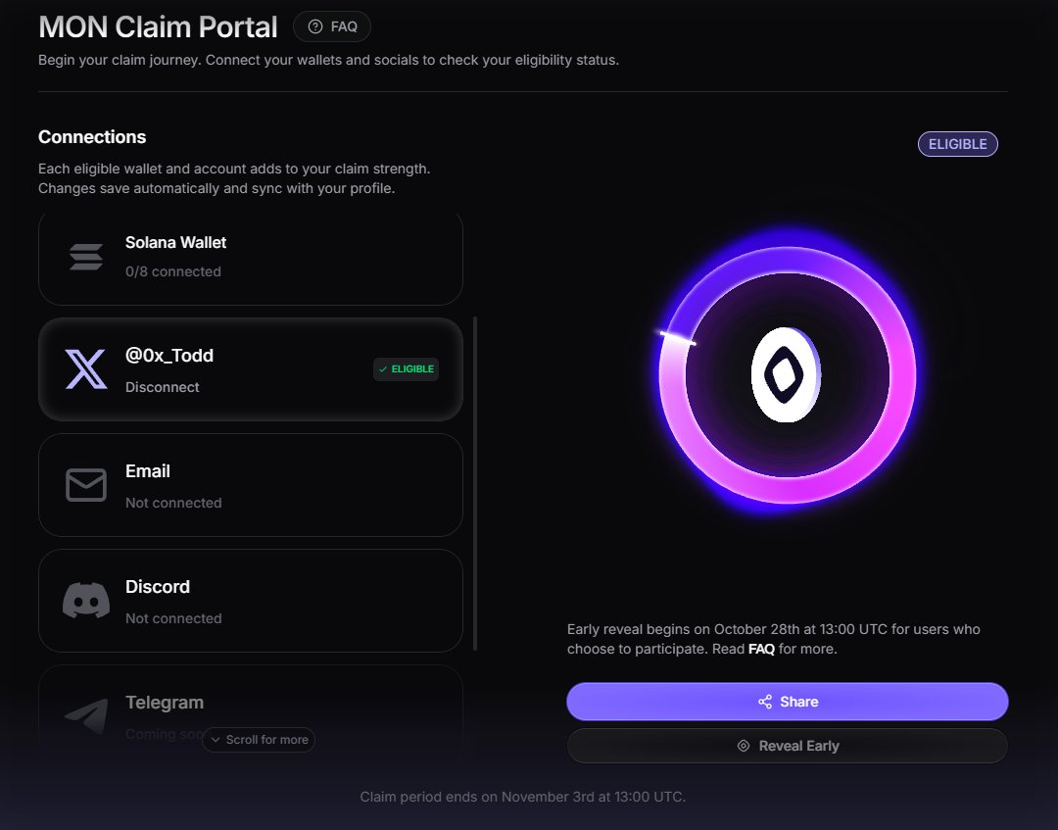The height and width of the screenshot is (830, 1058).
Task: Click the green ELIGIBLE badge on X card
Action: (x=407, y=369)
